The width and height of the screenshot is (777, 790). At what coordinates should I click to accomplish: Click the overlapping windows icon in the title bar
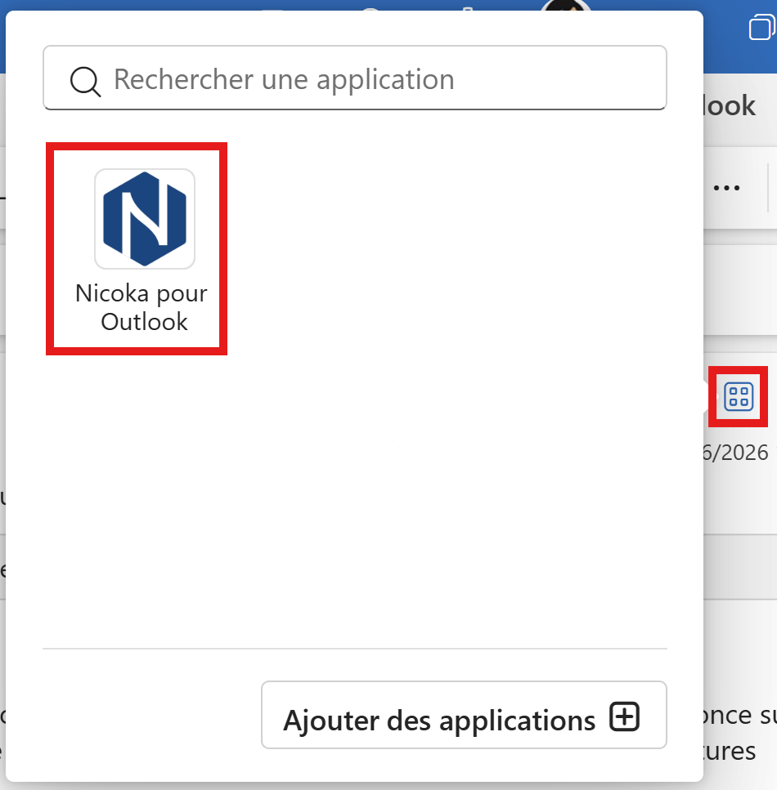click(761, 27)
